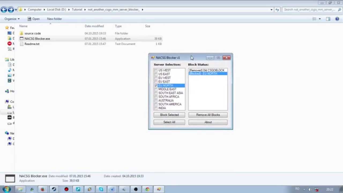Click the black circle taskbar icon
The height and width of the screenshot is (193, 343).
click(x=136, y=189)
